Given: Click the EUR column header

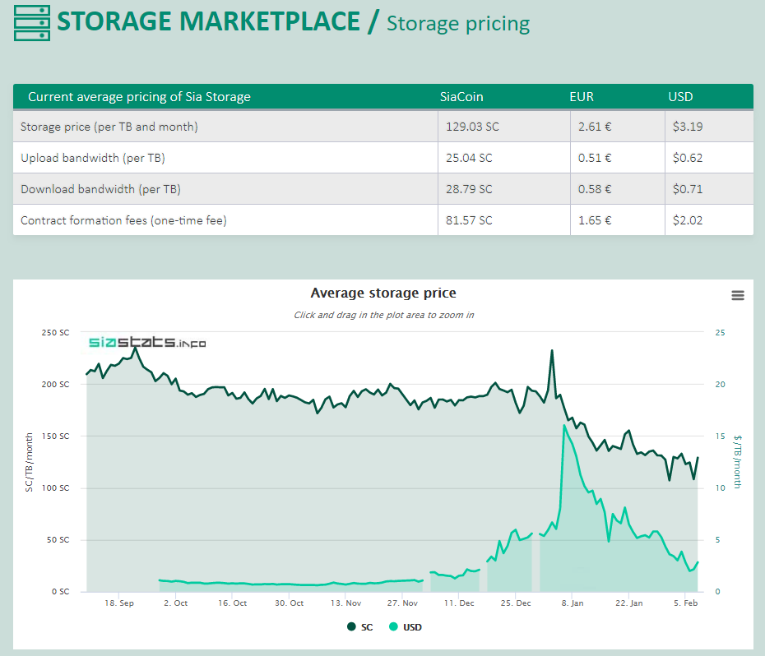Looking at the screenshot, I should [x=582, y=96].
